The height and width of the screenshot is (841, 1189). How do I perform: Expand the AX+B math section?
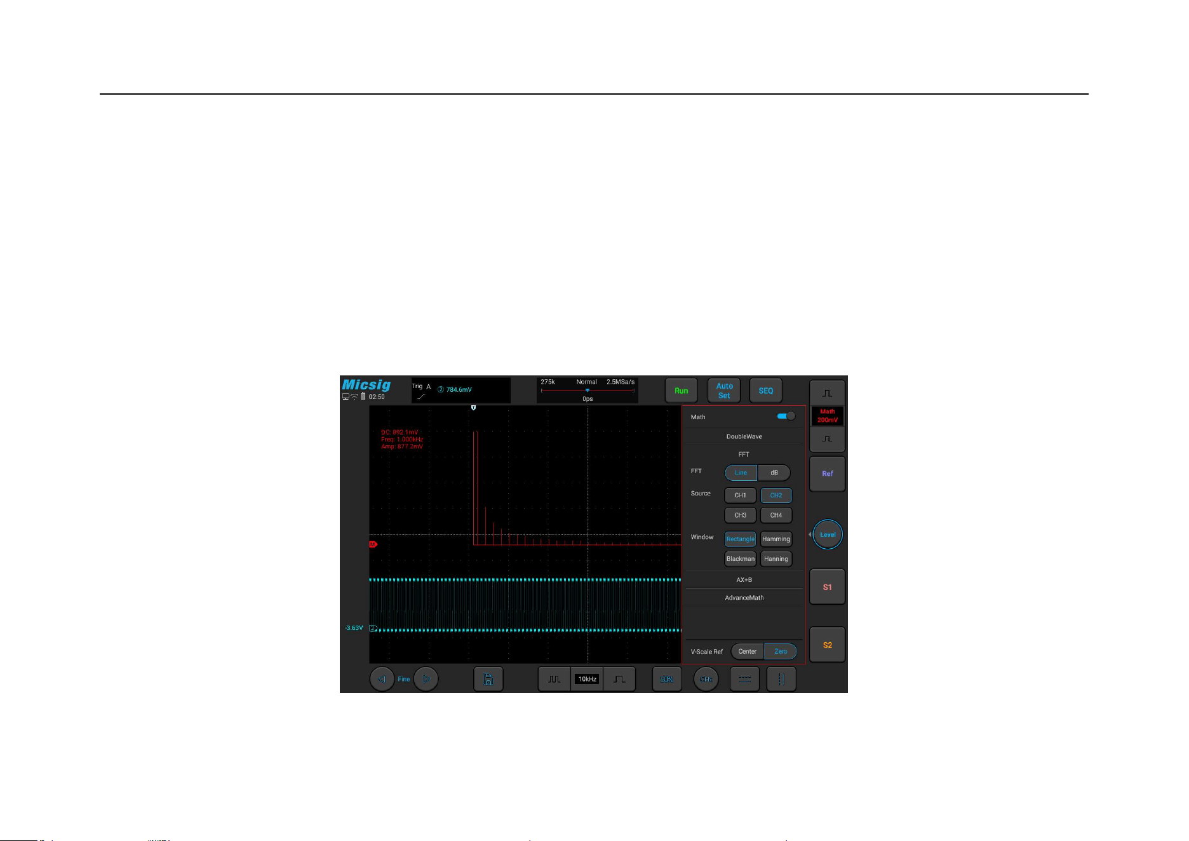coord(744,580)
